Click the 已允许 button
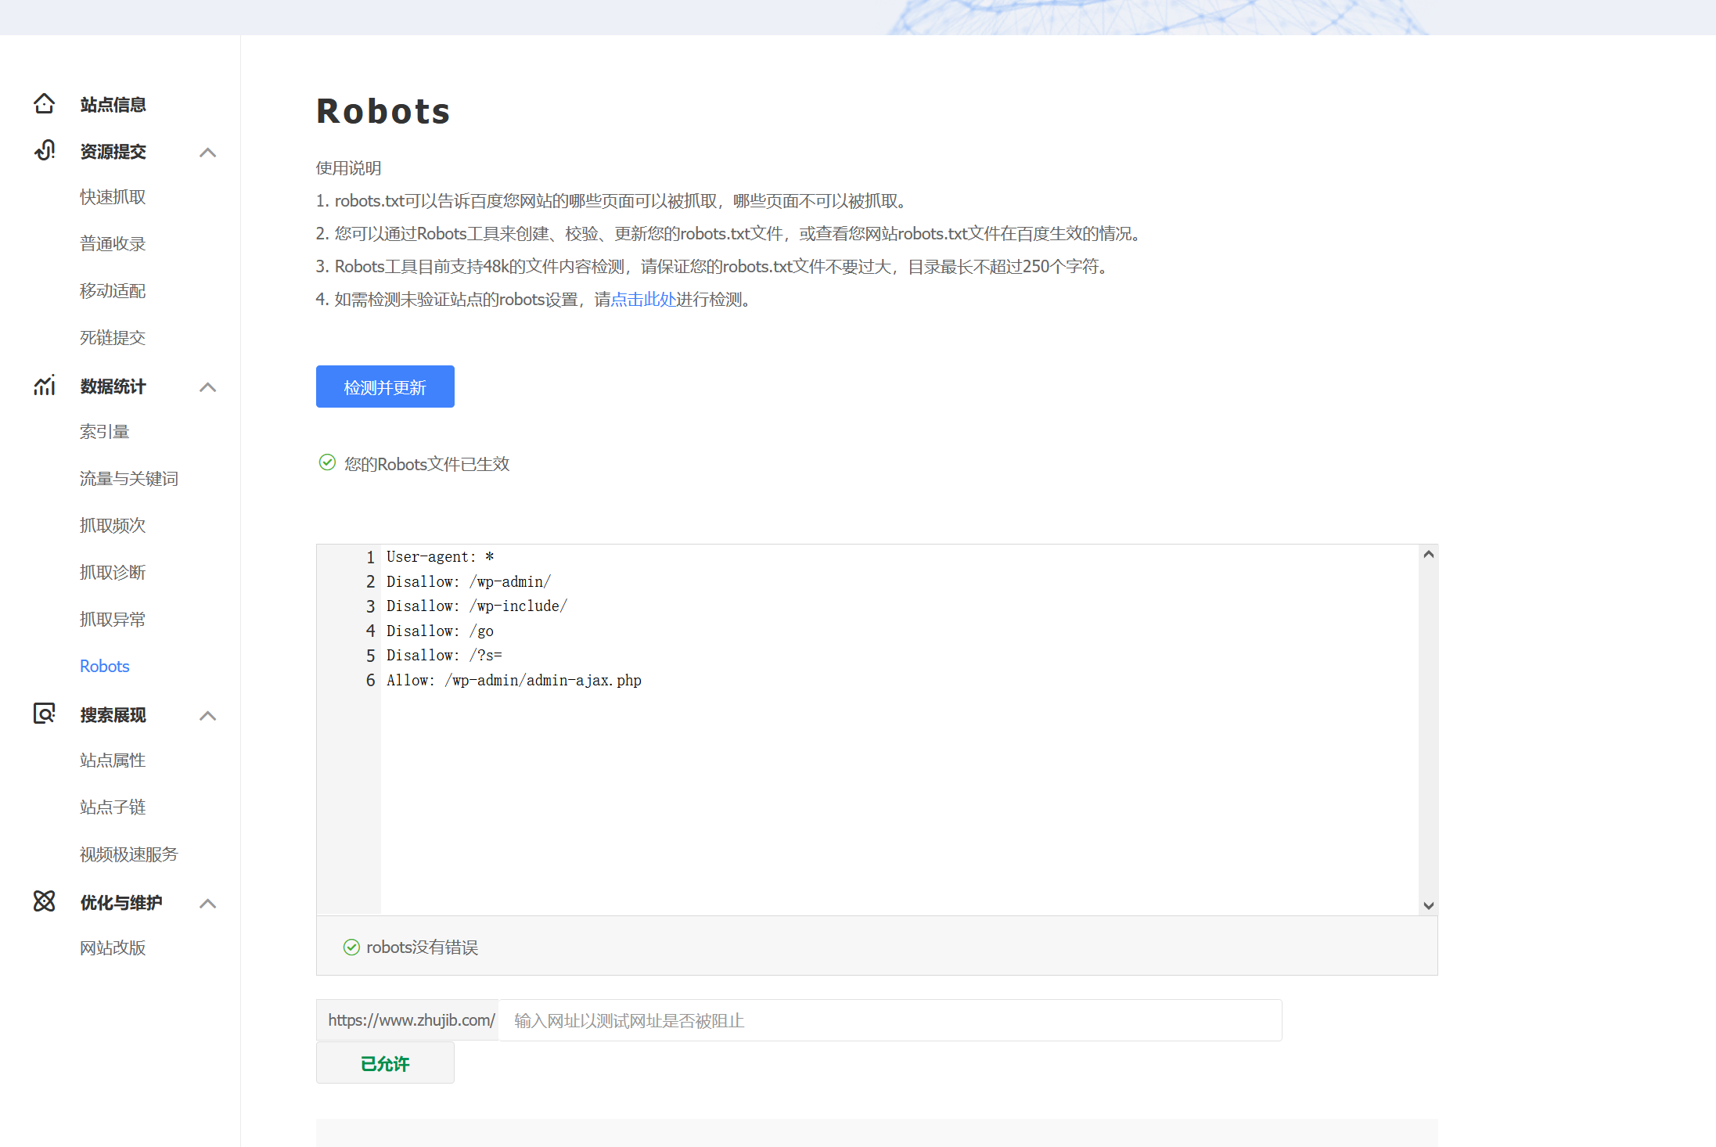Screen dimensions: 1716x1147 pyautogui.click(x=385, y=1063)
